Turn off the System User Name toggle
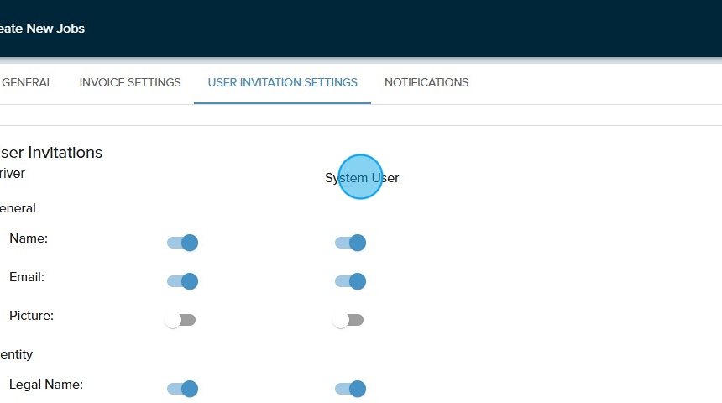The width and height of the screenshot is (722, 403). point(350,243)
